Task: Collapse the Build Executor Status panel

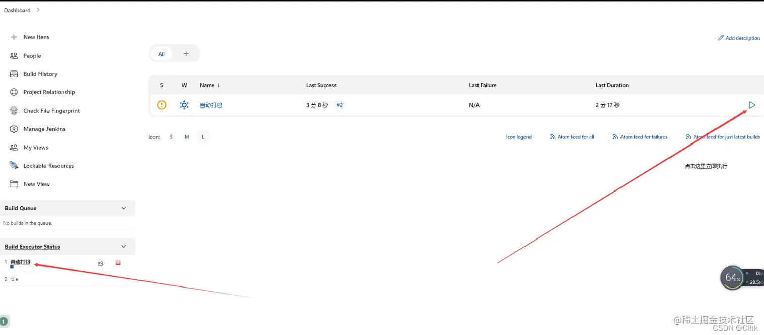Action: (x=124, y=247)
